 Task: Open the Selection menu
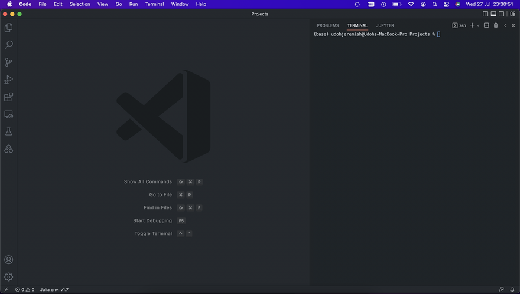point(80,4)
